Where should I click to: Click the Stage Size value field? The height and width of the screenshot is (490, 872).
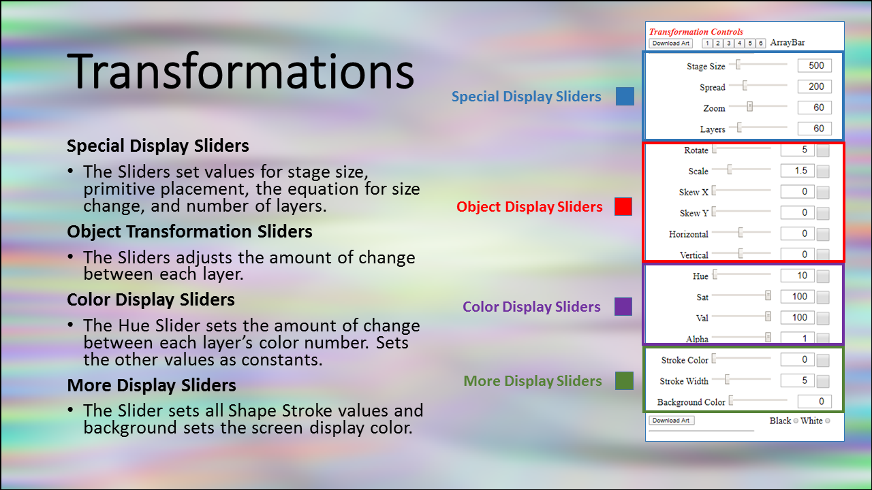[815, 66]
